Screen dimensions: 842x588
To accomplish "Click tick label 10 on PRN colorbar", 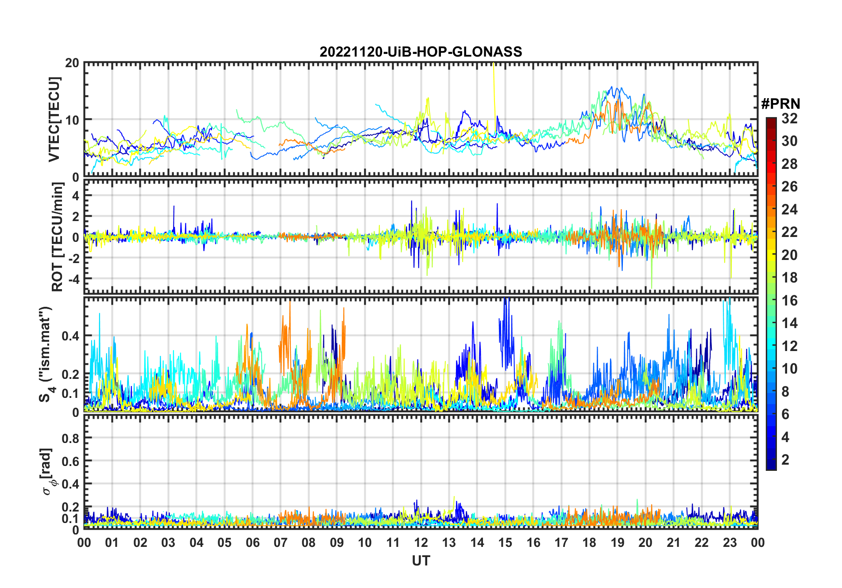I will pyautogui.click(x=789, y=369).
